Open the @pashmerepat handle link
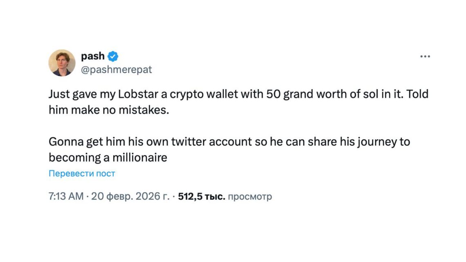Screen dimensions: 466x262 click(116, 69)
